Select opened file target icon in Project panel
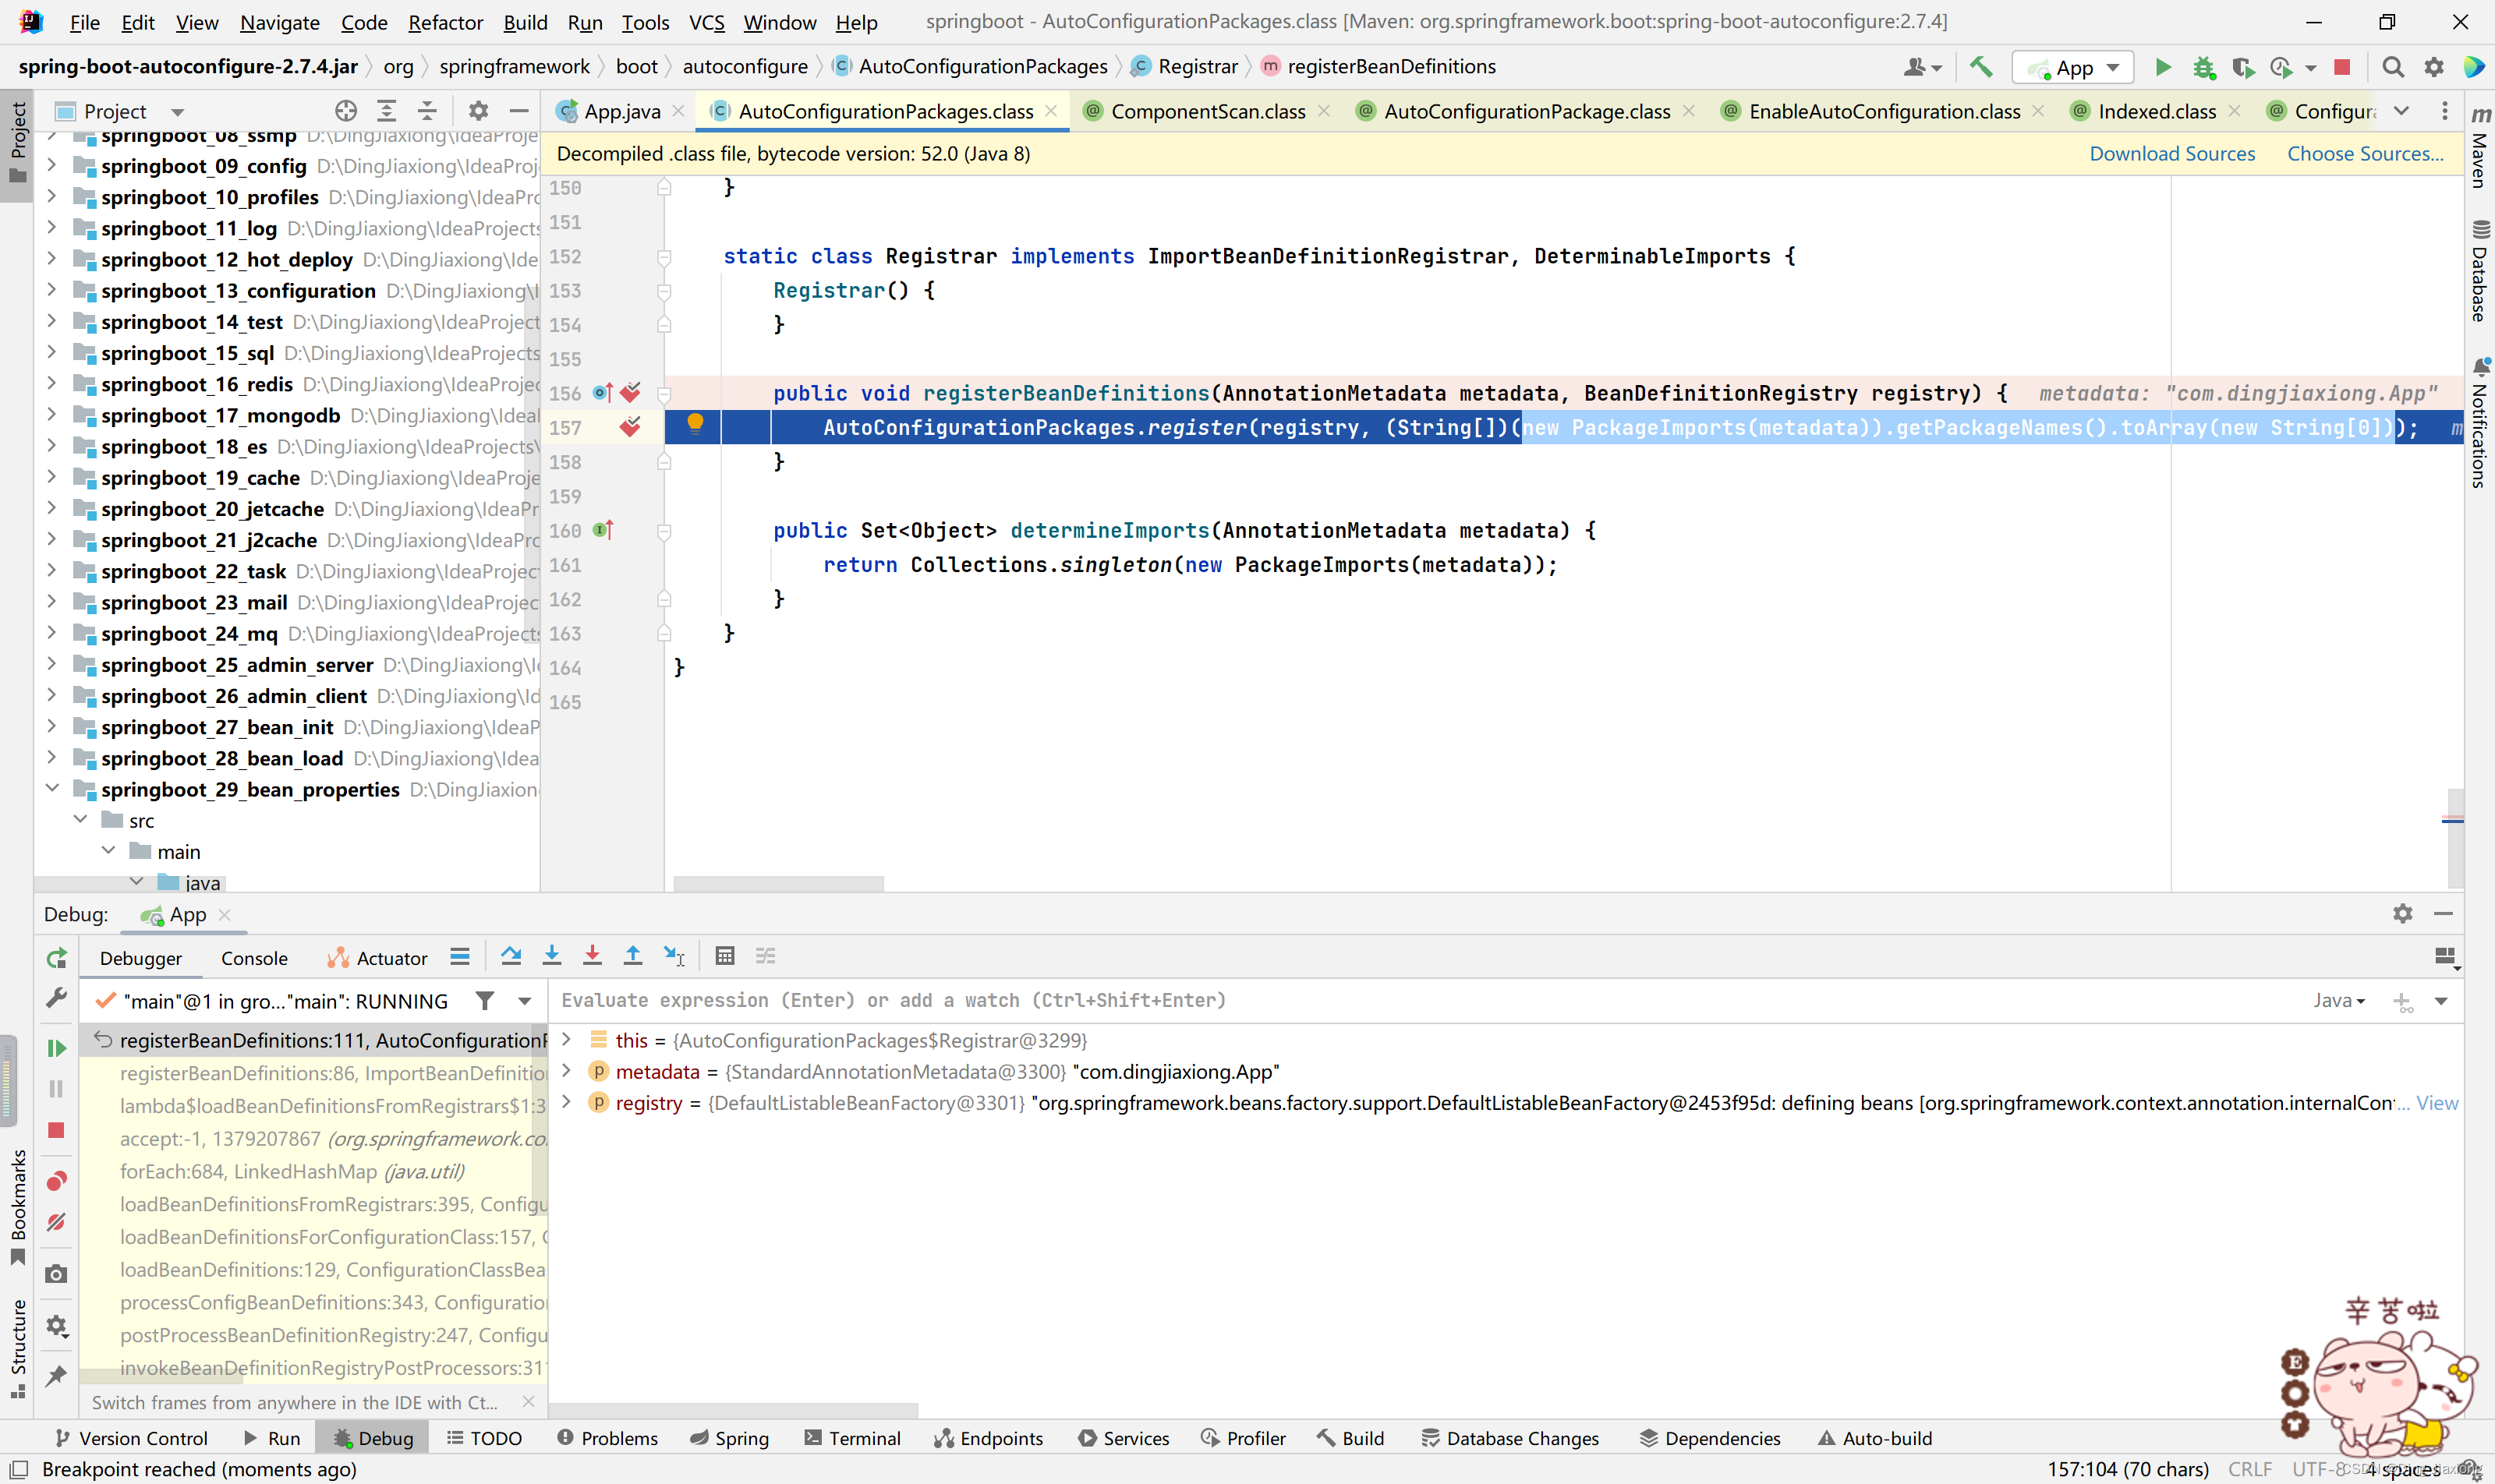This screenshot has width=2495, height=1484. click(346, 111)
